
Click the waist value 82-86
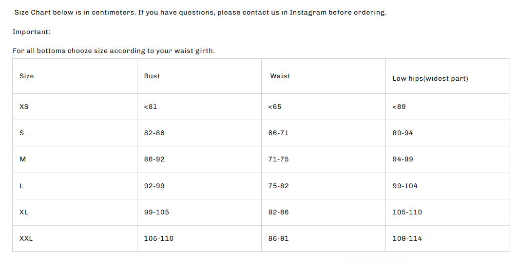click(x=278, y=212)
